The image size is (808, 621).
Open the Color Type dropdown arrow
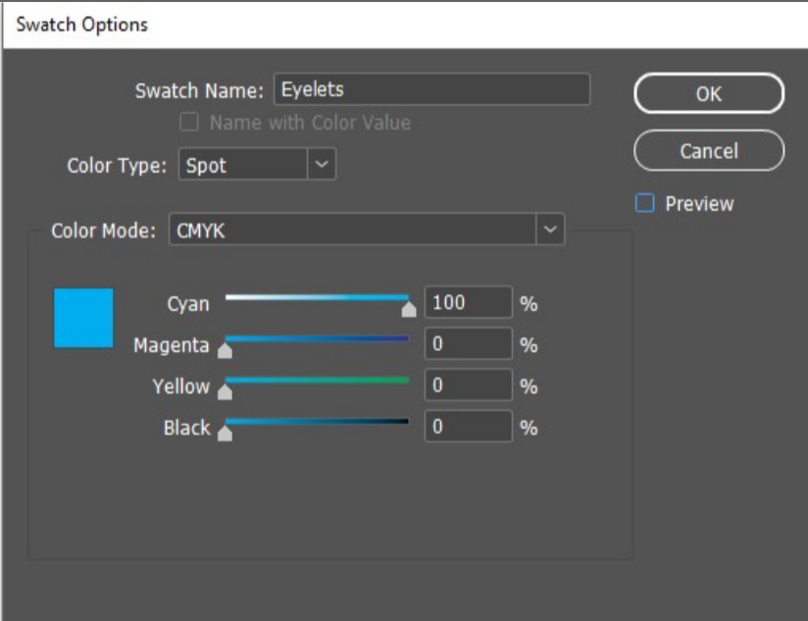tap(322, 165)
